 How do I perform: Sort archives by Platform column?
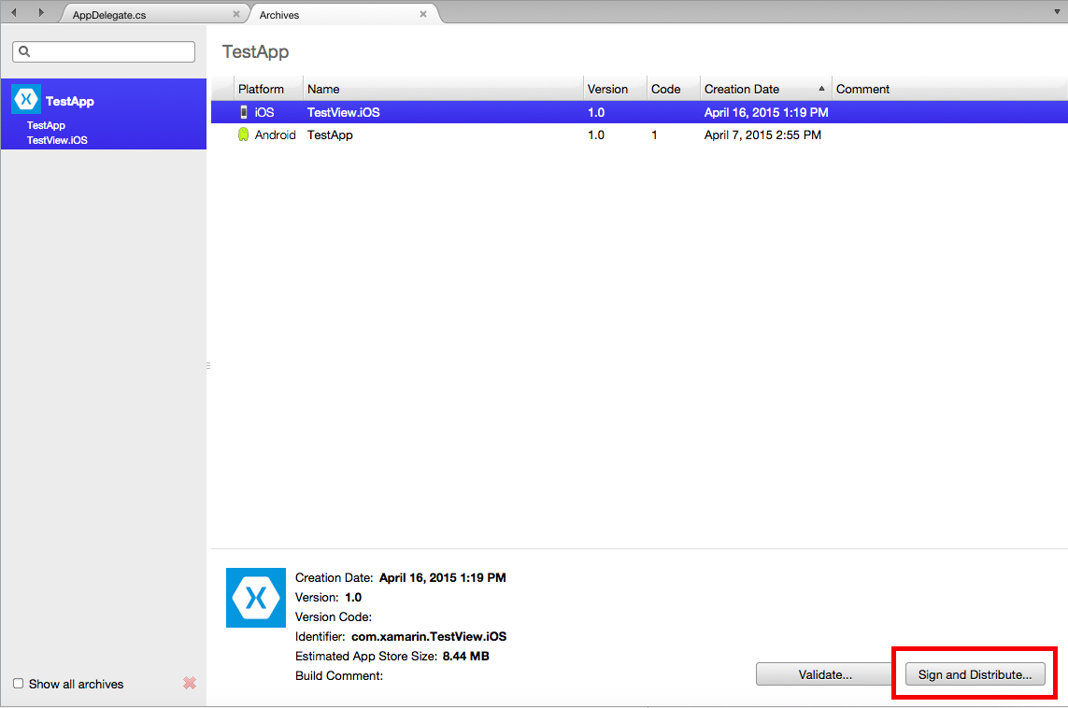[x=267, y=89]
